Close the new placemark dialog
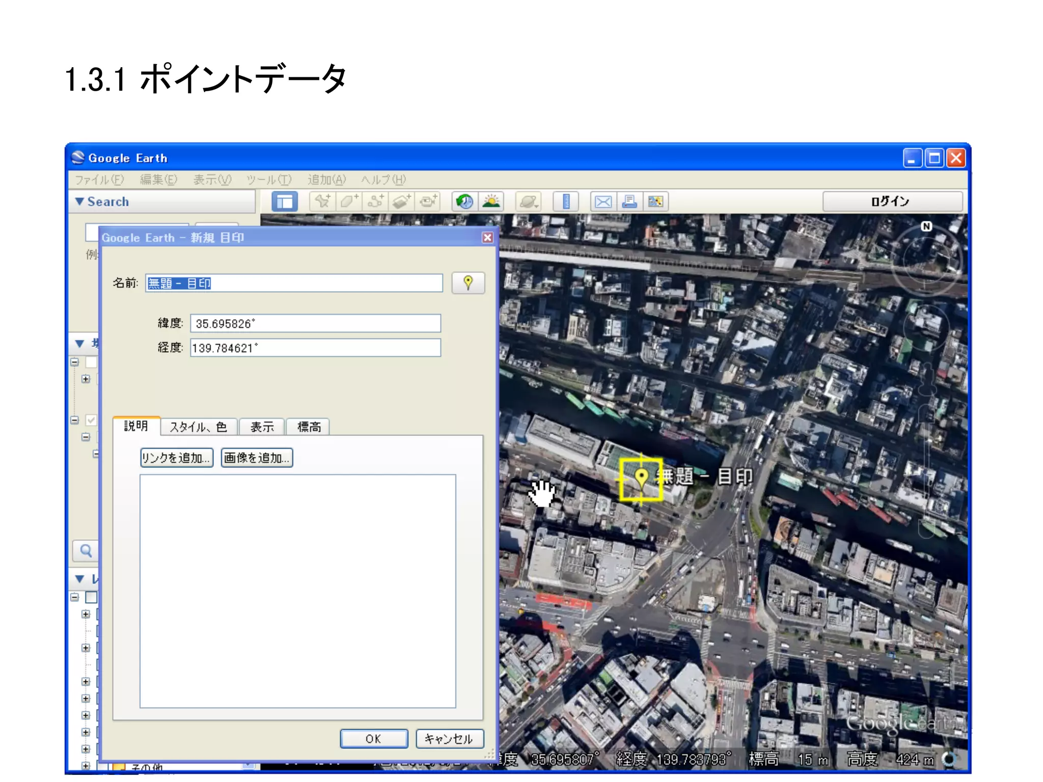This screenshot has width=1043, height=782. pos(487,238)
